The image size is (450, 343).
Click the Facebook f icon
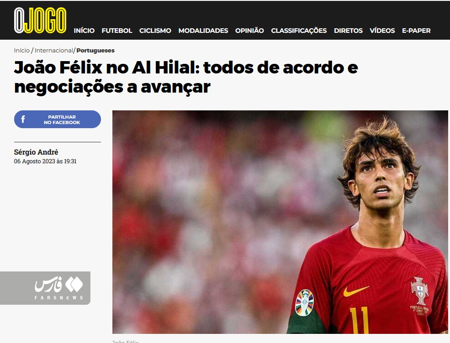(x=23, y=119)
